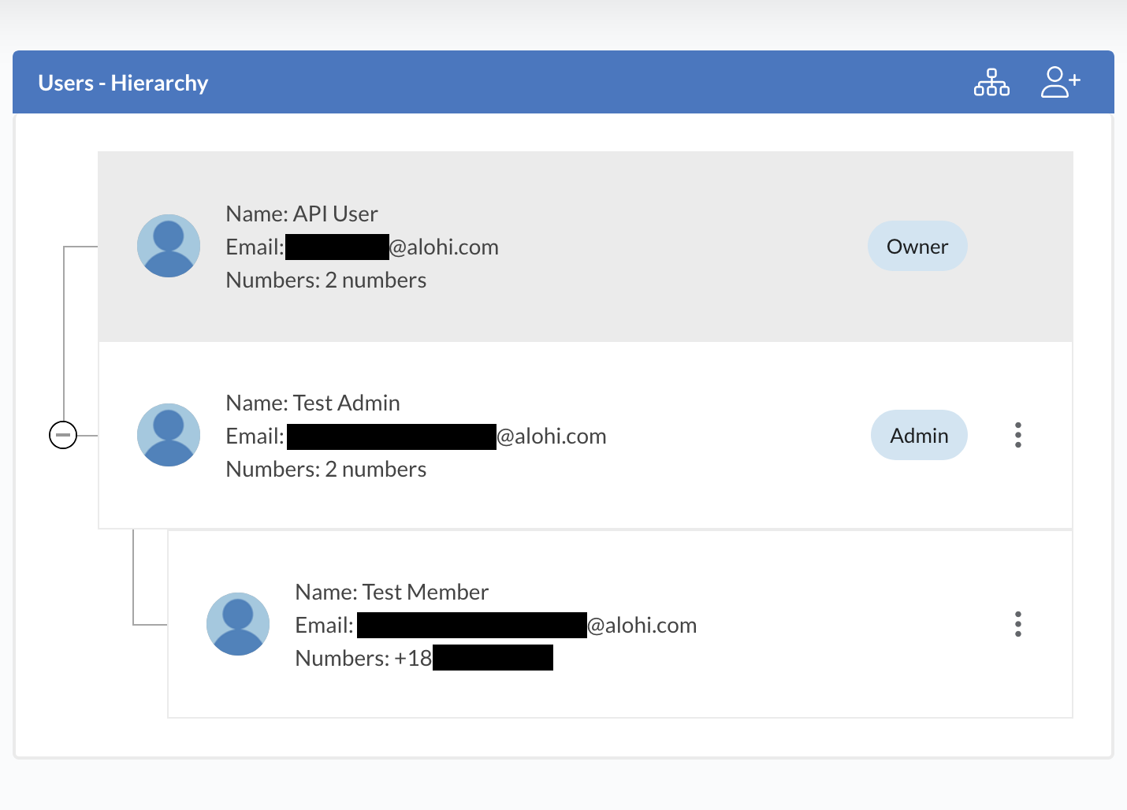Viewport: 1127px width, 810px height.
Task: Open three-dot menu for Test Member
Action: pyautogui.click(x=1017, y=624)
